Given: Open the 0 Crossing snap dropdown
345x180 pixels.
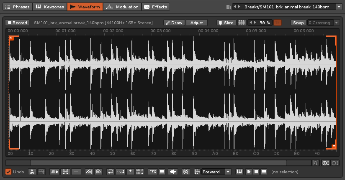Looking at the screenshot, I should pos(323,23).
